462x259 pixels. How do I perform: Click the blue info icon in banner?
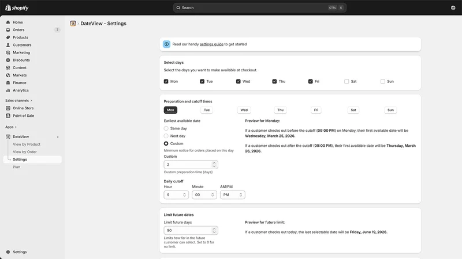[166, 44]
